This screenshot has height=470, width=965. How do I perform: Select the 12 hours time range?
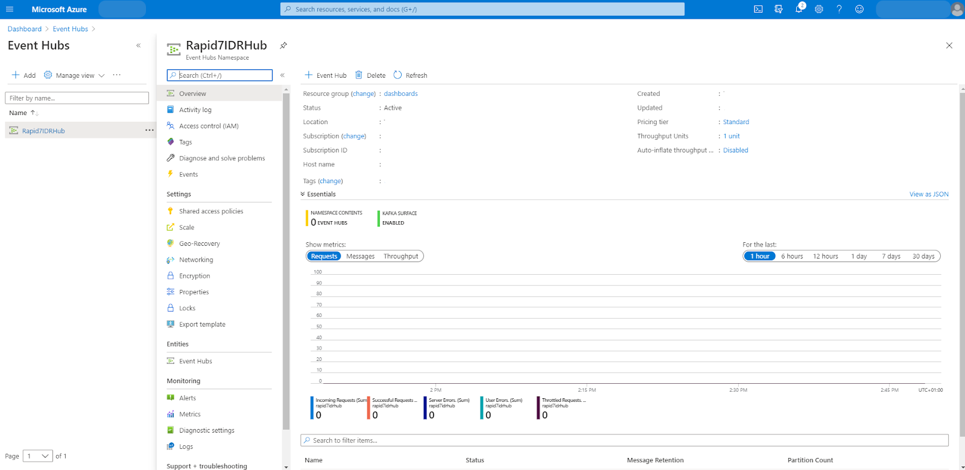(826, 256)
